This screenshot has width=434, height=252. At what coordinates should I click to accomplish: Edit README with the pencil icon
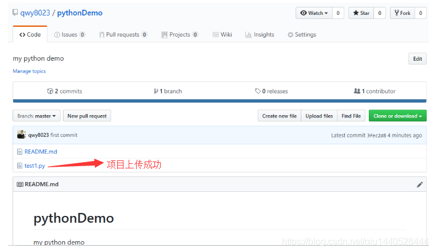(x=420, y=184)
